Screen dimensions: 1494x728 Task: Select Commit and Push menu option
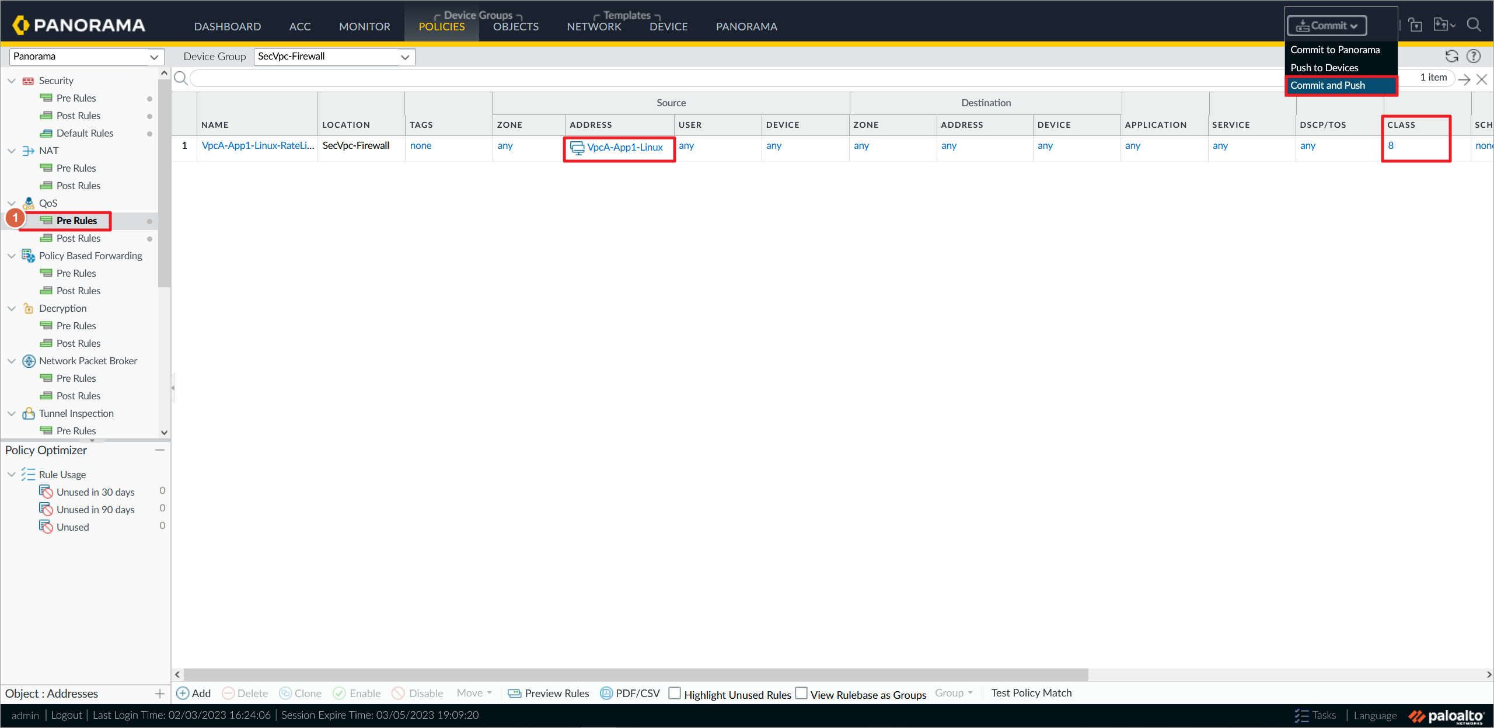point(1341,85)
